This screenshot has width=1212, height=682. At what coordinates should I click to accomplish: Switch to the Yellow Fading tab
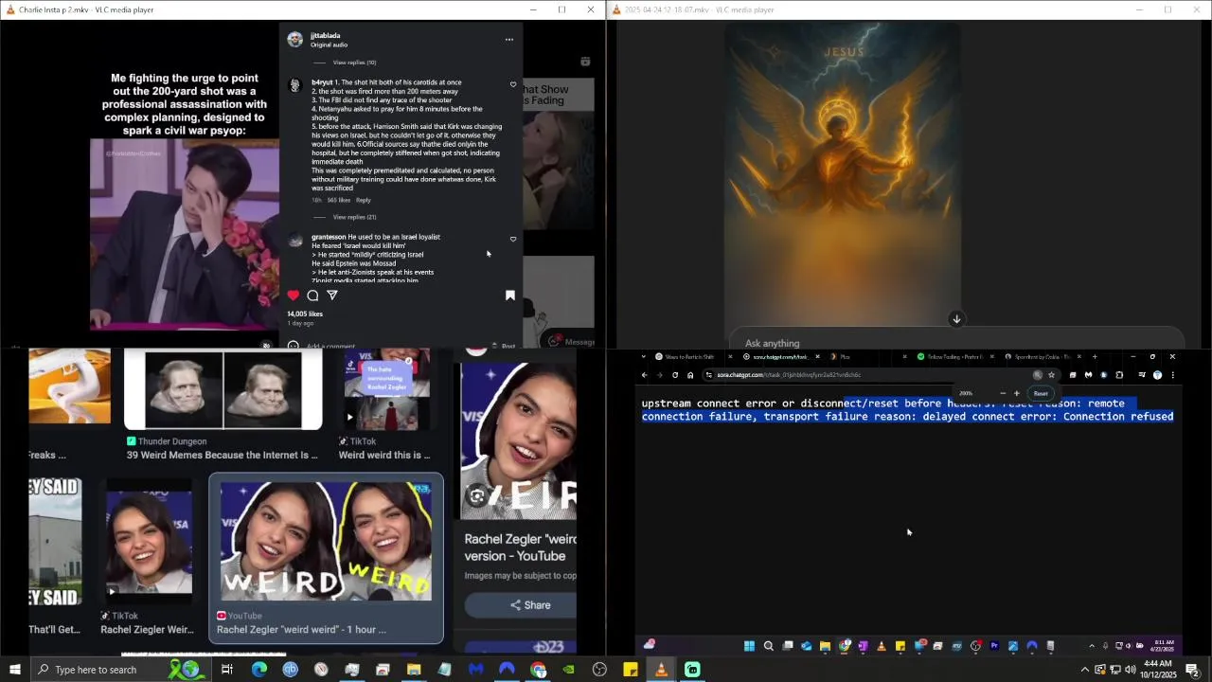(954, 357)
